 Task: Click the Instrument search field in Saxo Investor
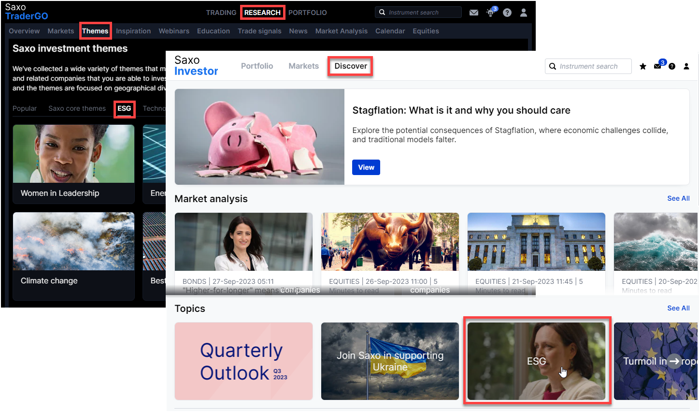588,66
